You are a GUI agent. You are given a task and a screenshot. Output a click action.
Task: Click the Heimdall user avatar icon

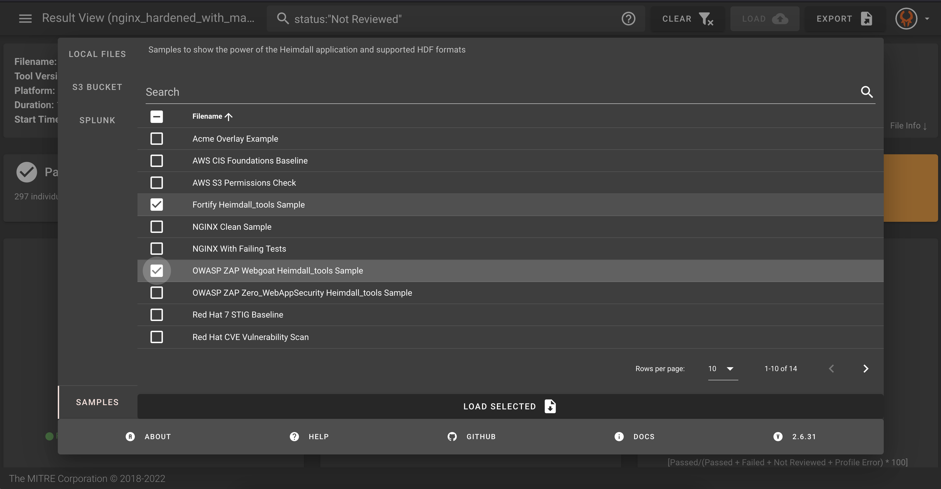click(x=906, y=19)
